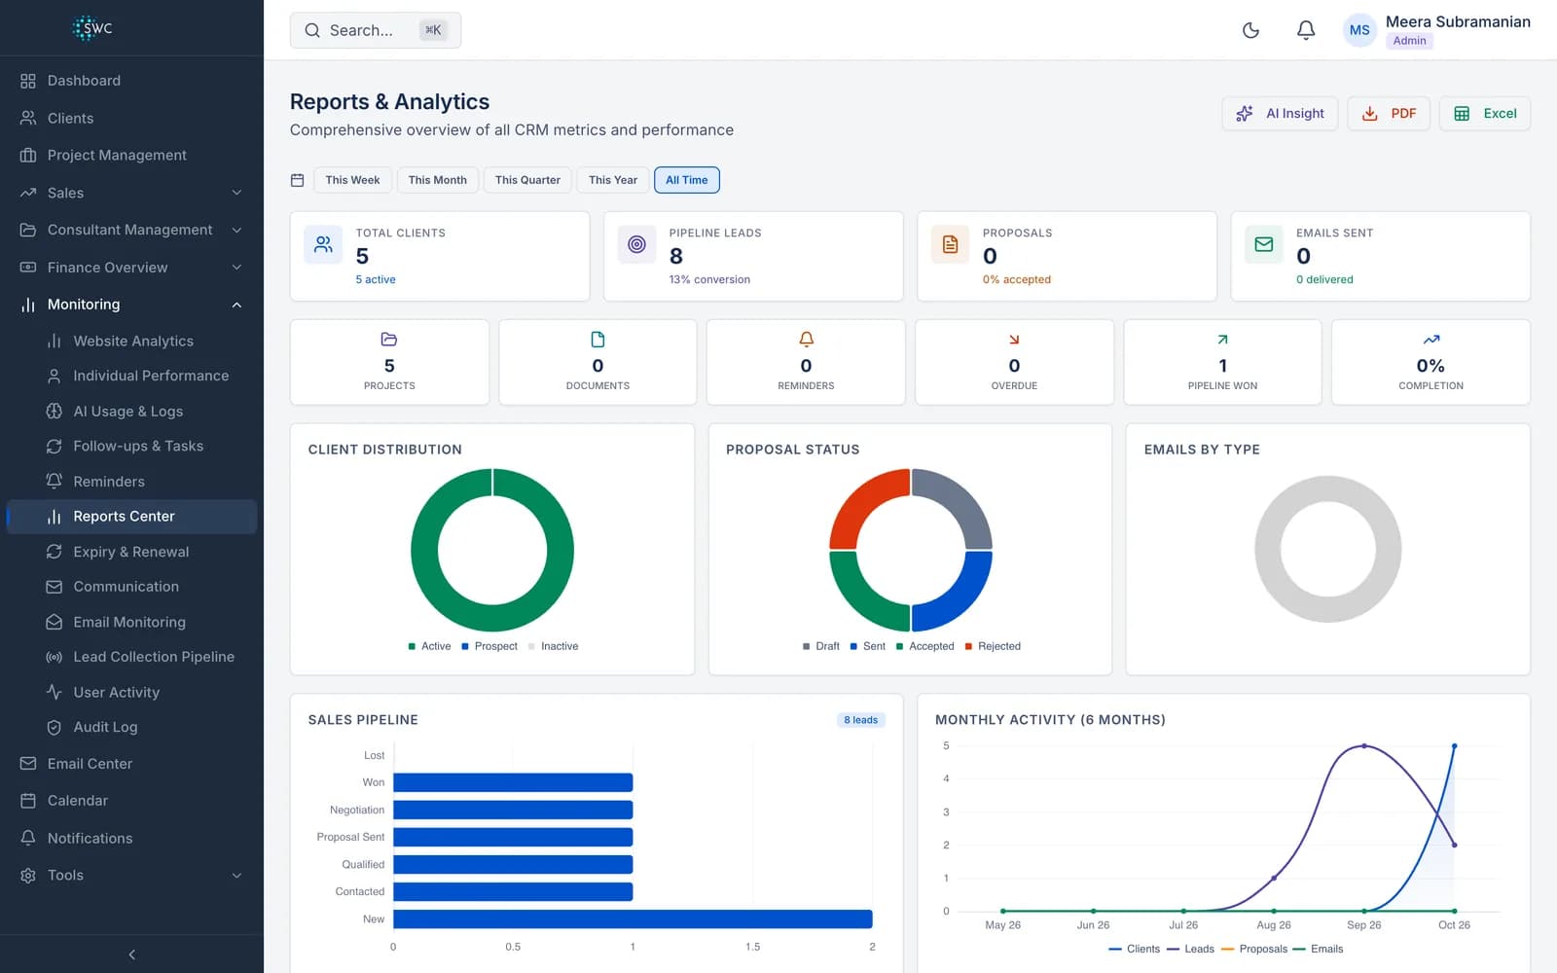Image resolution: width=1557 pixels, height=973 pixels.
Task: Expand Finance Overview submenu chevron
Action: coord(236,268)
